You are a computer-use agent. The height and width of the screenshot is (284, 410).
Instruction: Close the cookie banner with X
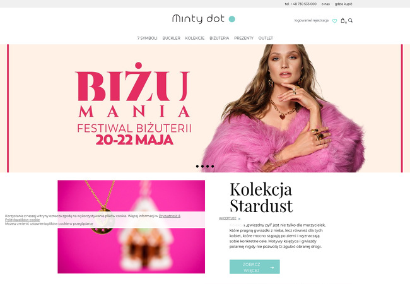[x=239, y=218]
